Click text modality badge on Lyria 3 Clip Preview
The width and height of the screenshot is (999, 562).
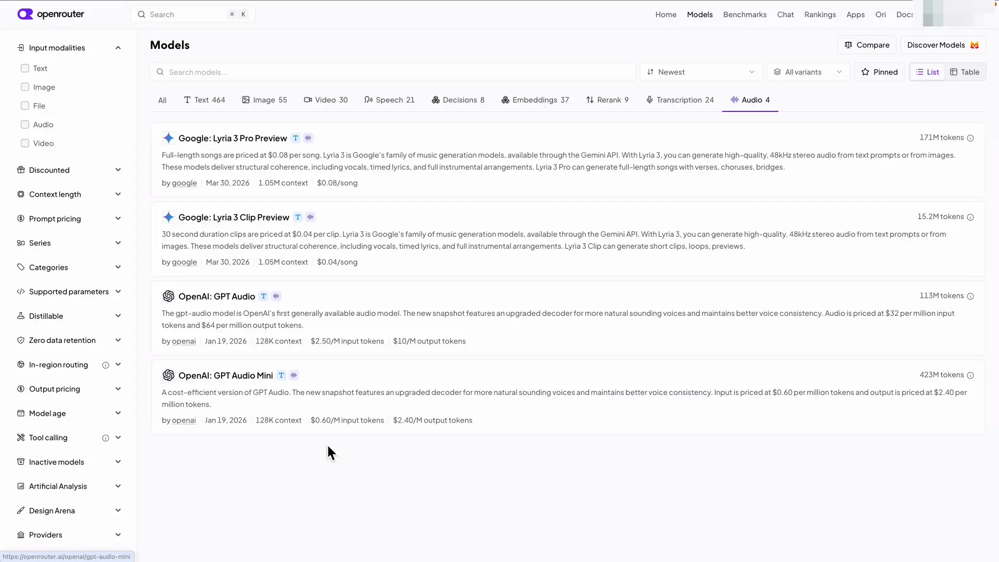298,217
